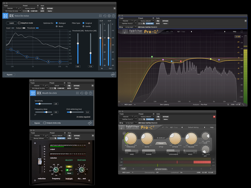Select Surgical filter type
Viewport: 251px width, 188px height.
coord(83,23)
